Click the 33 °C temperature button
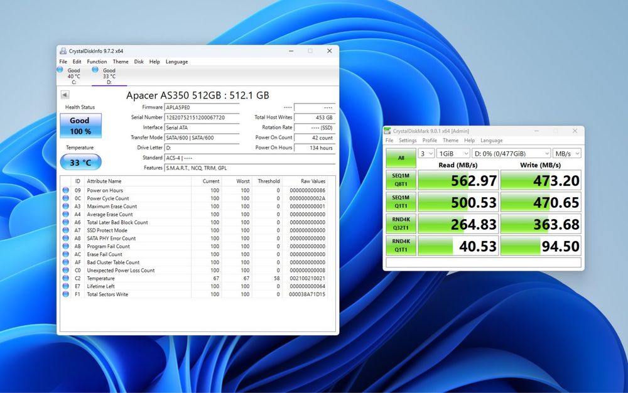 coord(80,163)
